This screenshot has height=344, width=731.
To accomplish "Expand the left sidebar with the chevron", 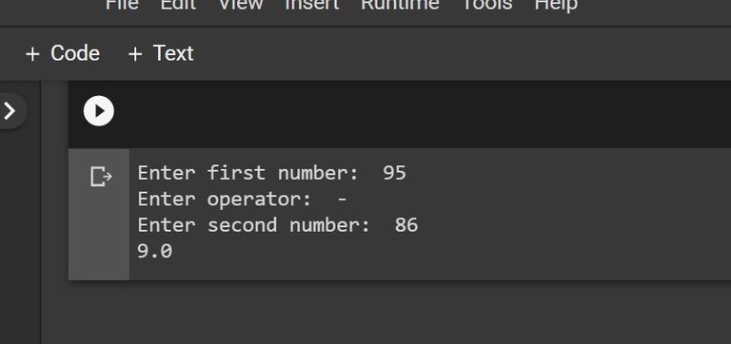I will click(x=10, y=111).
